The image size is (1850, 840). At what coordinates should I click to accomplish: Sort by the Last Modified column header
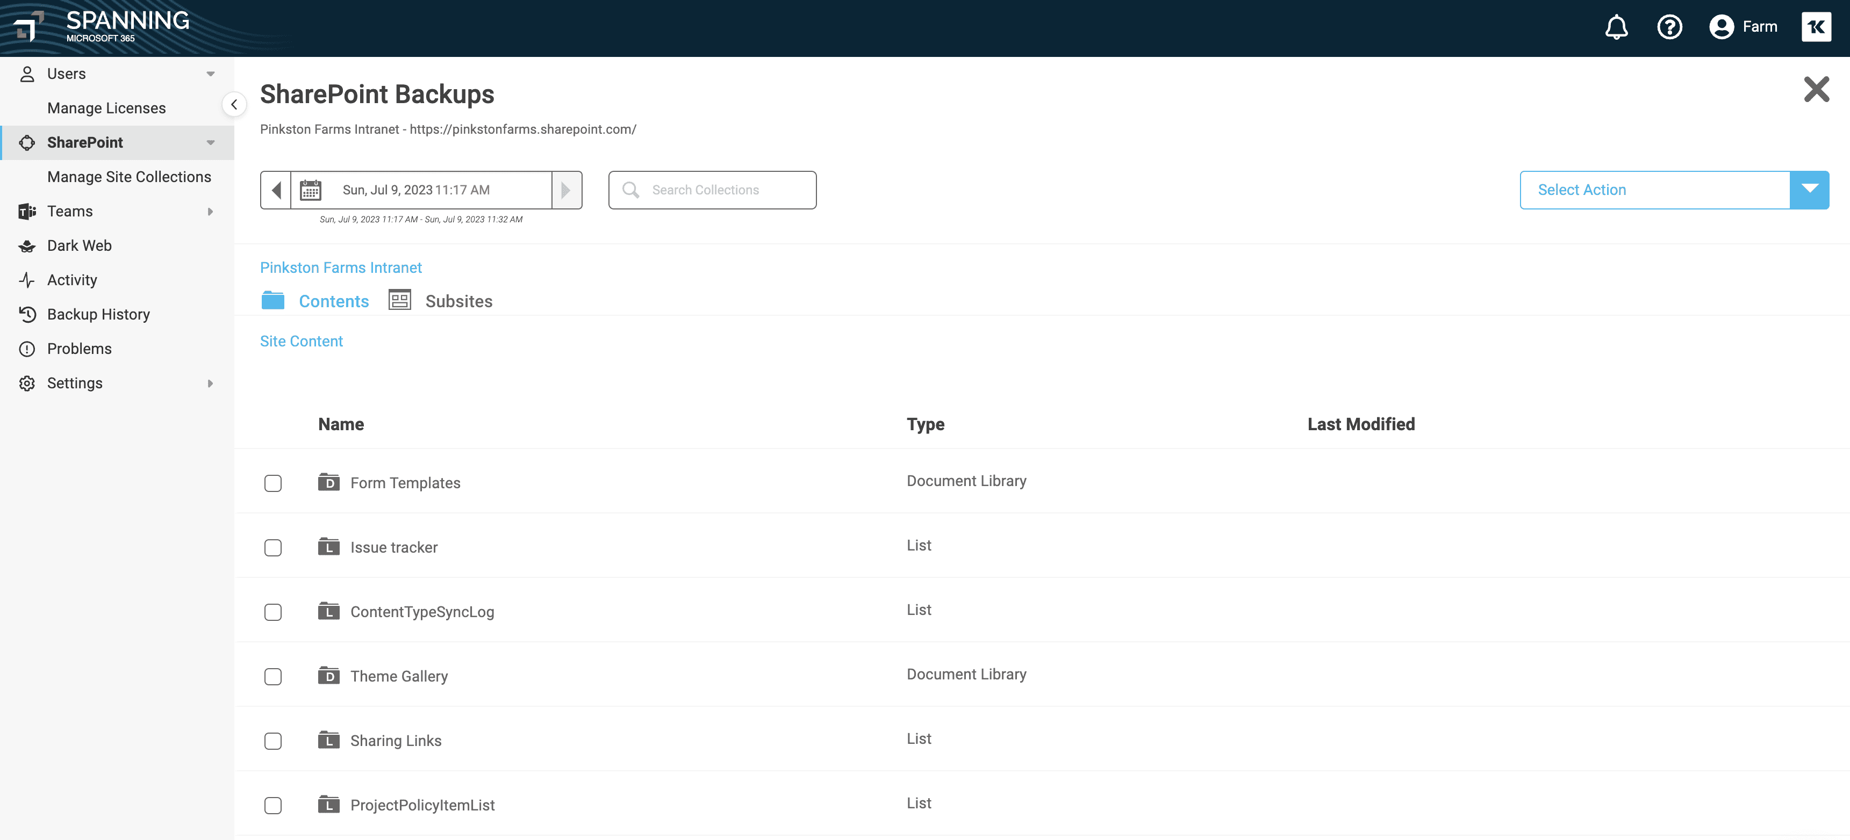tap(1361, 425)
